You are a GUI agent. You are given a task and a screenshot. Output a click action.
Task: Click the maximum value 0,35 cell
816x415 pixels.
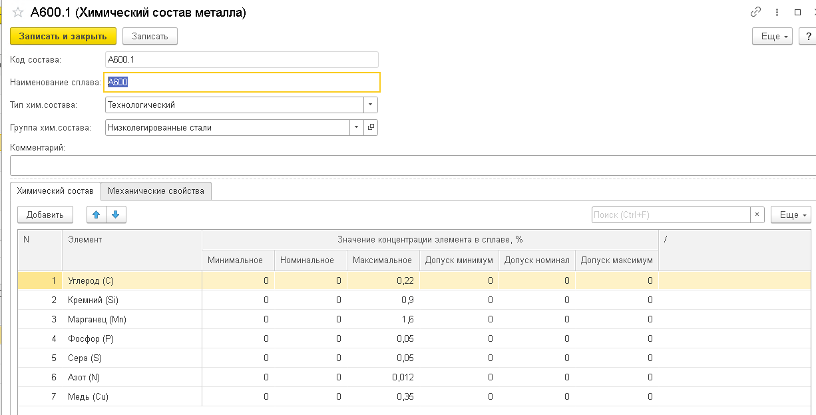coord(383,396)
